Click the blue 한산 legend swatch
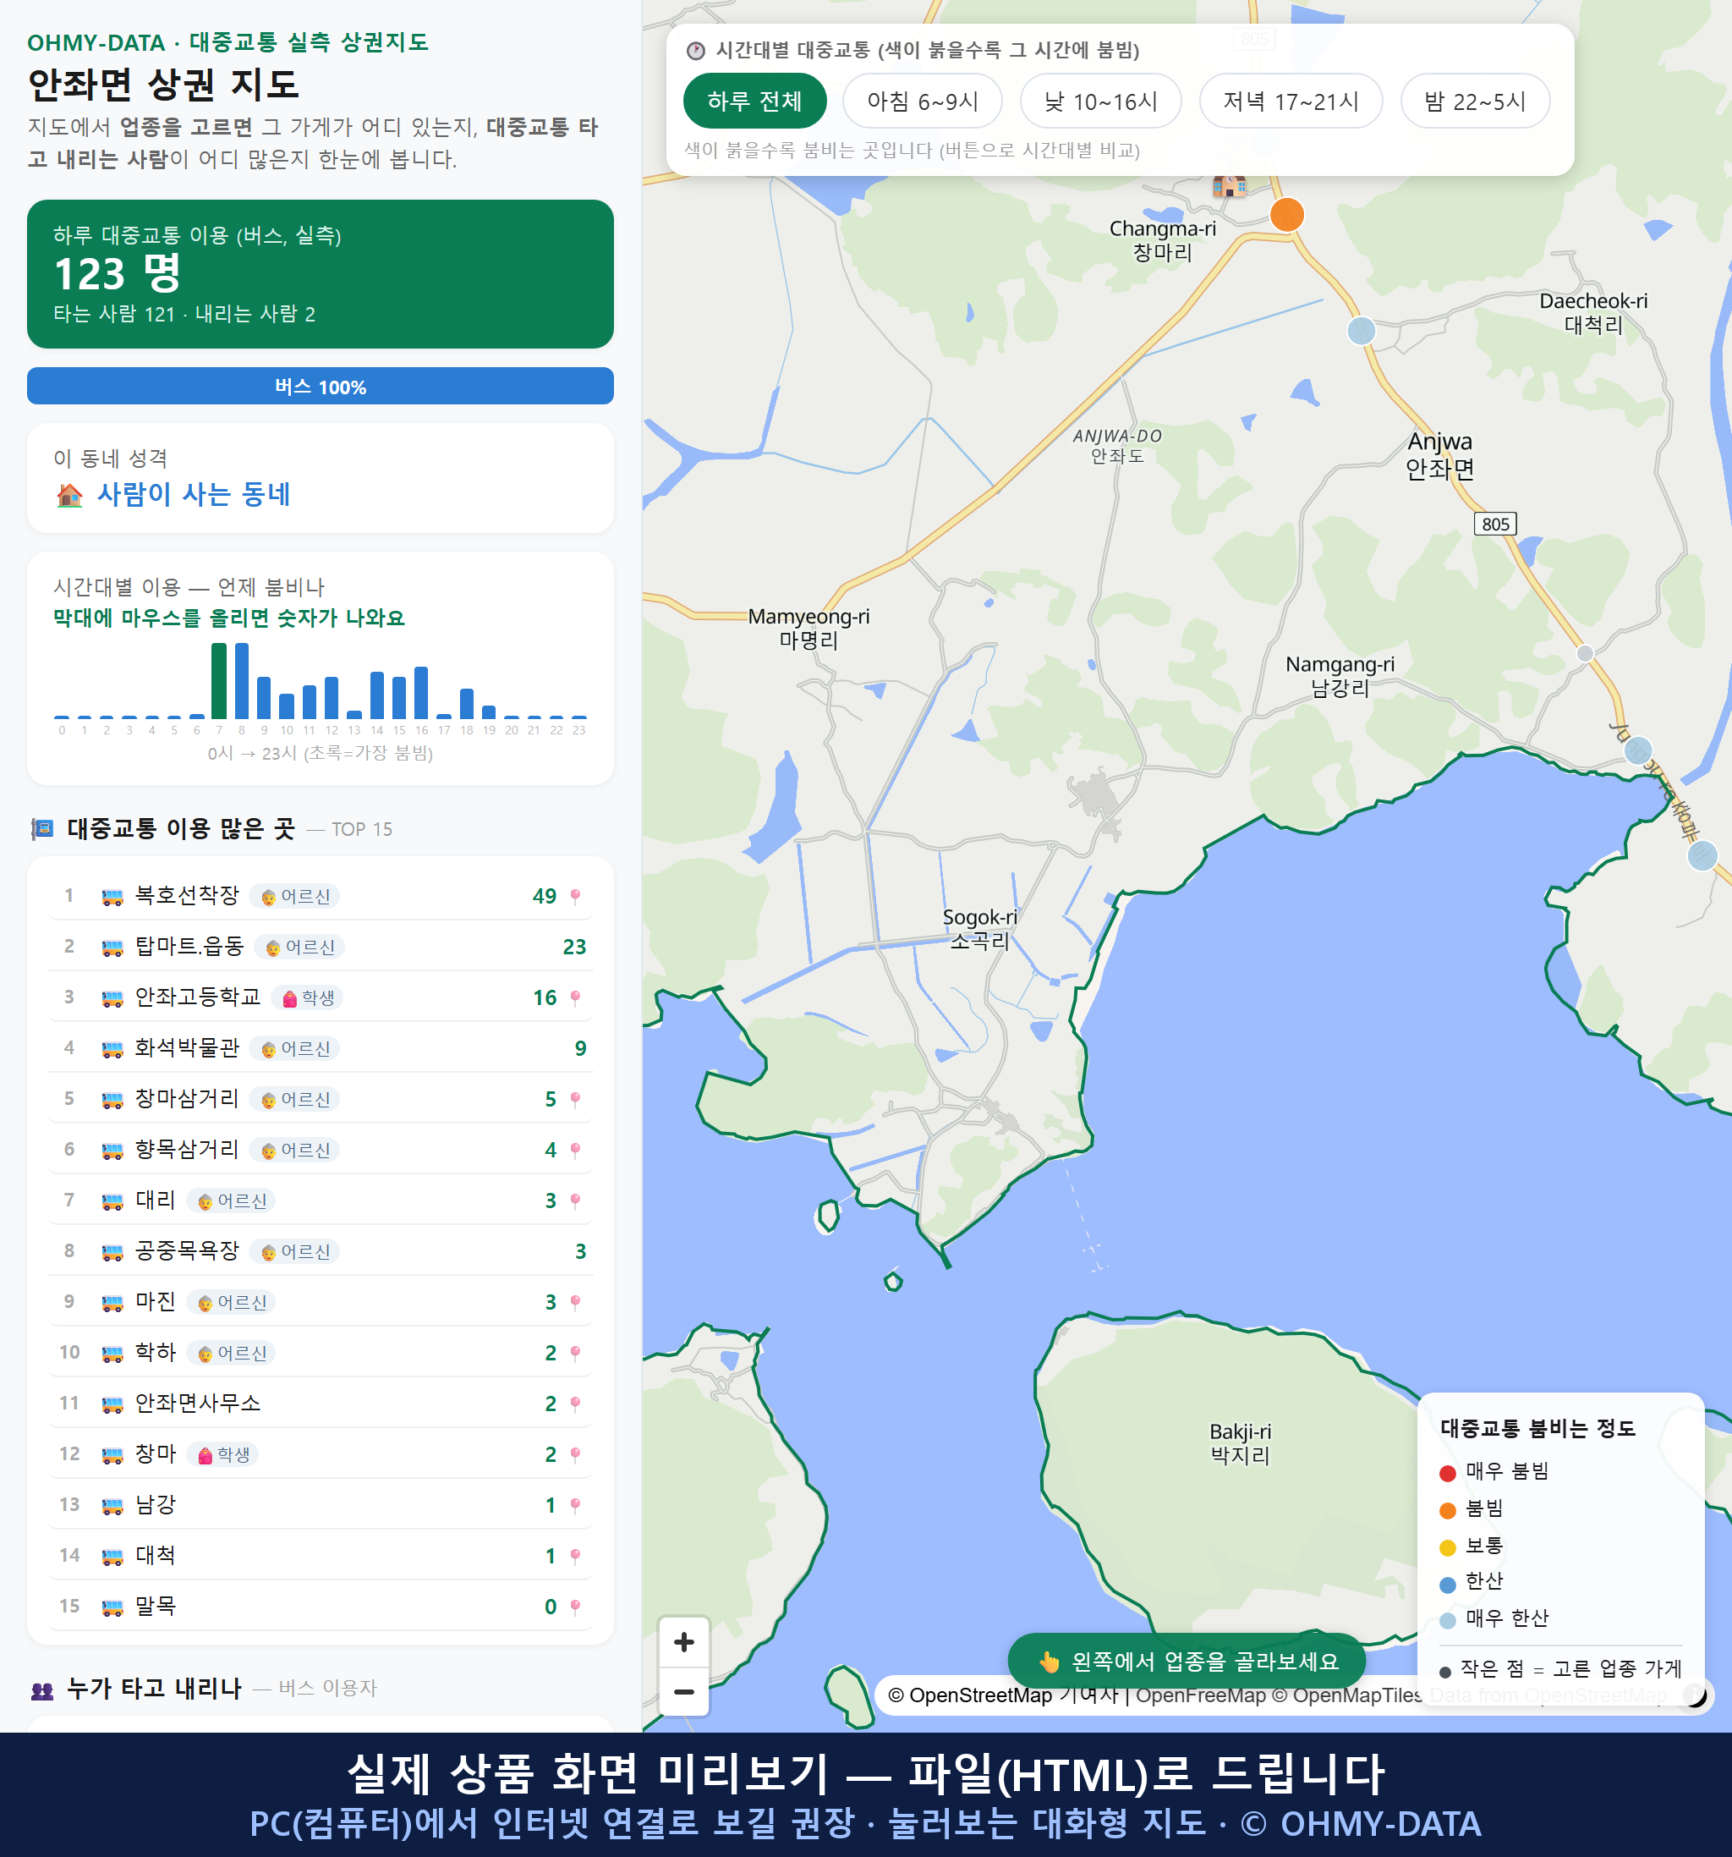This screenshot has height=1857, width=1732. click(1448, 1585)
